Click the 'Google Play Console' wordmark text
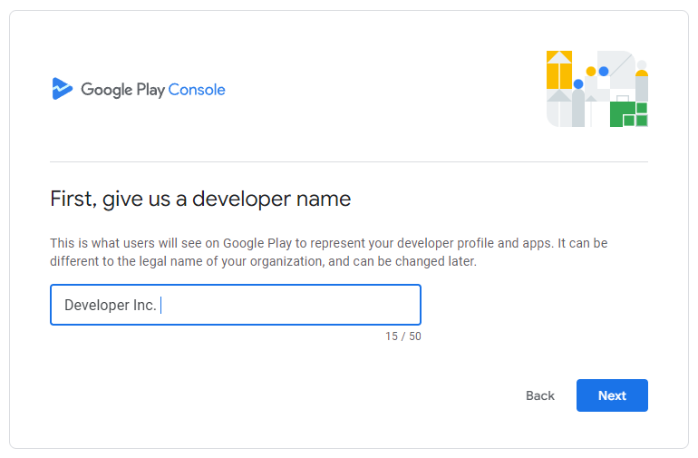The width and height of the screenshot is (698, 458). 152,90
